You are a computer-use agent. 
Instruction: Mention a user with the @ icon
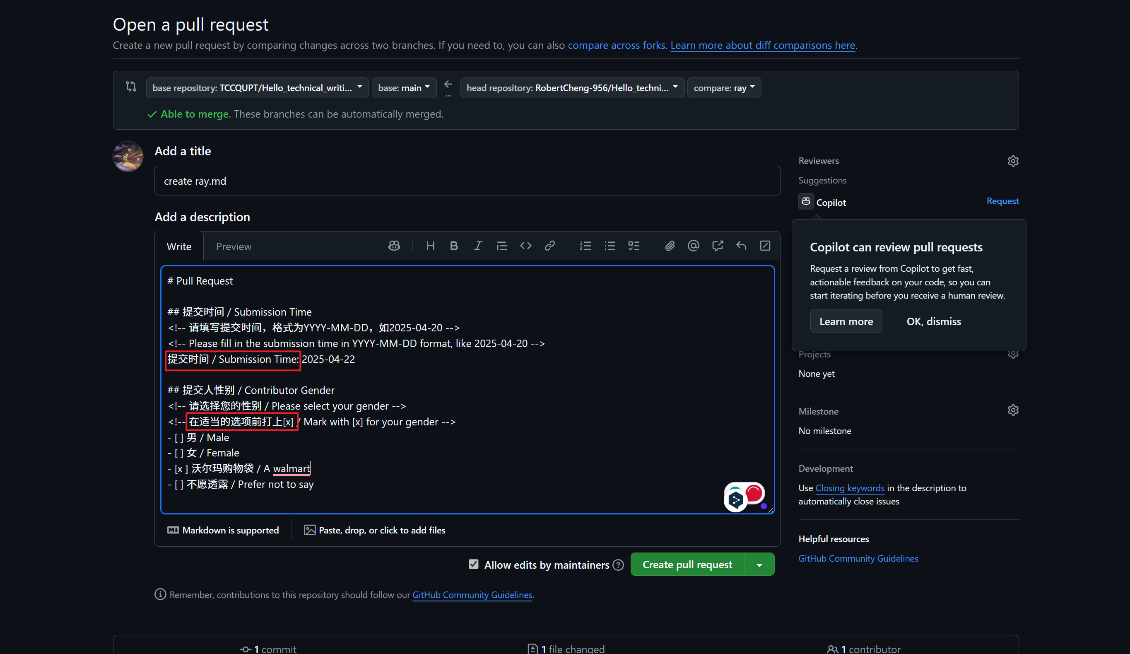pos(693,246)
